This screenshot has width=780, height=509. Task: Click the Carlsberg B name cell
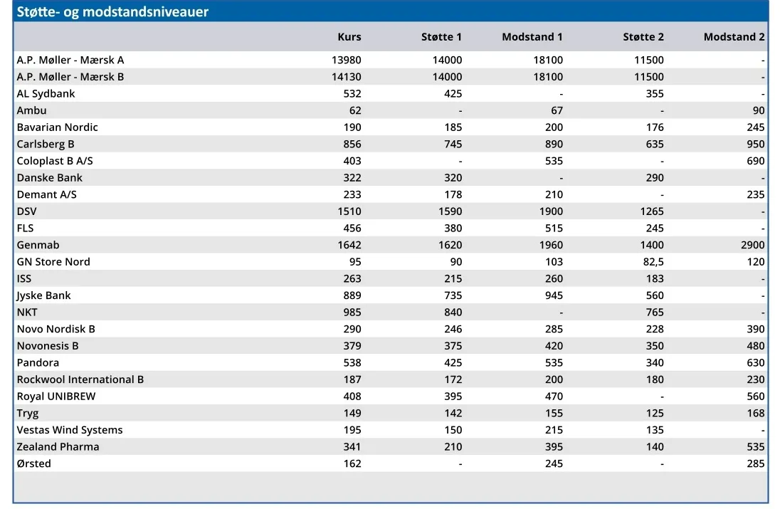(x=46, y=144)
